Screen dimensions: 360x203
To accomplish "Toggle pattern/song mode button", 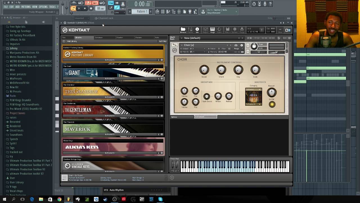I will 73,8.
